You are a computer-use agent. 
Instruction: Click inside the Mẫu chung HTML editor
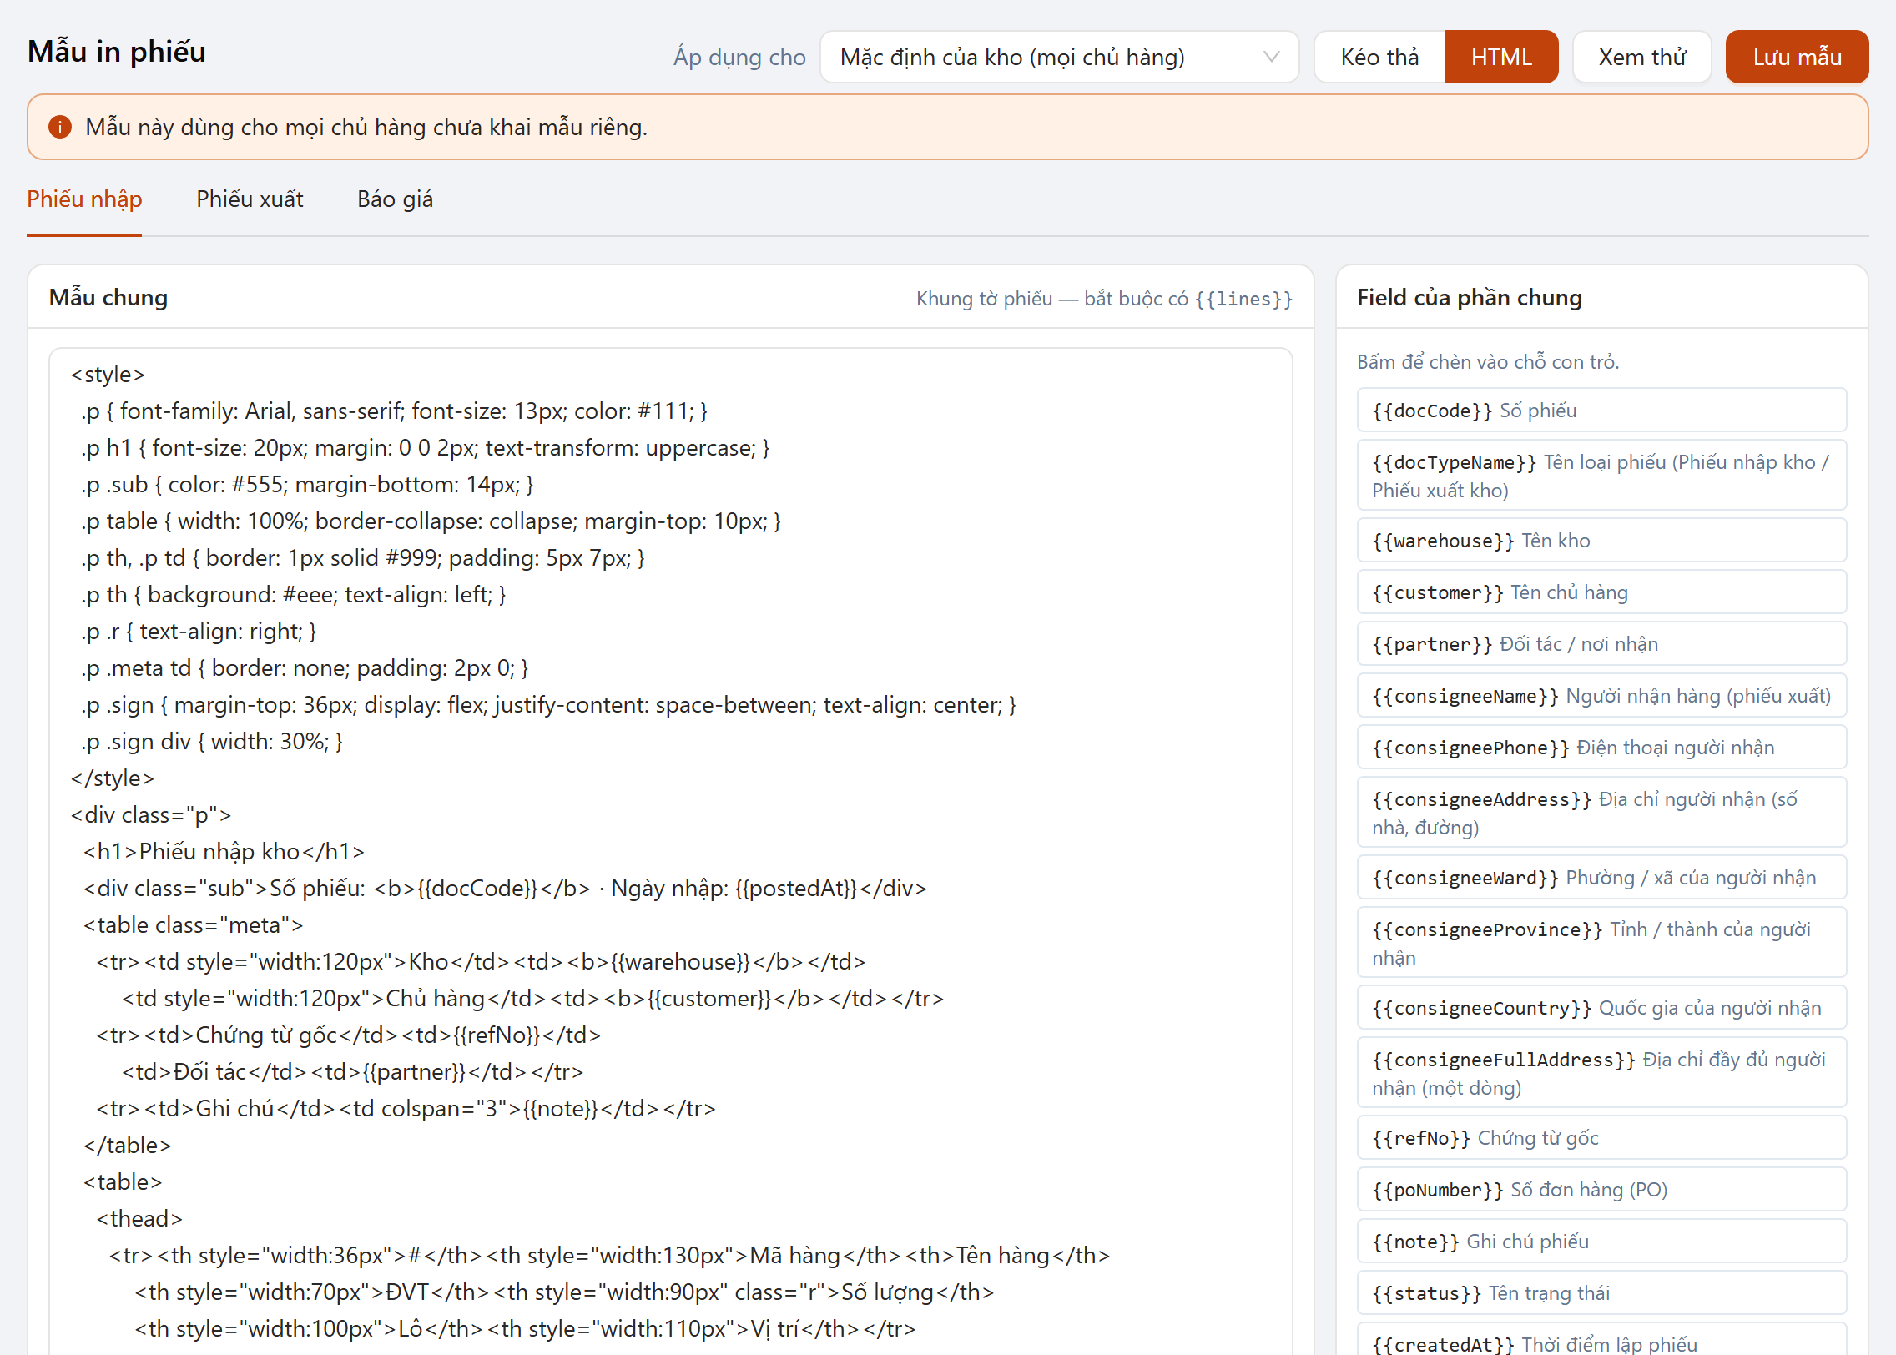pyautogui.click(x=670, y=851)
